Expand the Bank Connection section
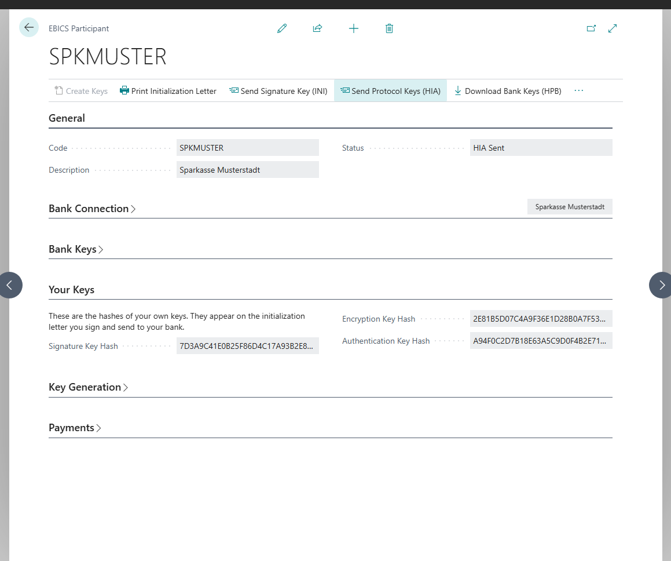This screenshot has height=561, width=671. pyautogui.click(x=92, y=209)
